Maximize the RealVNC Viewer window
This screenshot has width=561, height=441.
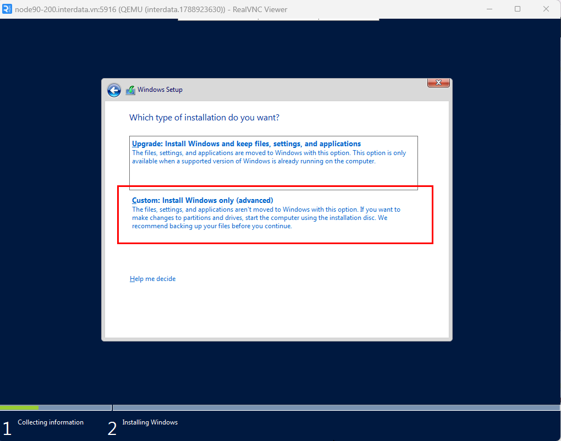518,9
